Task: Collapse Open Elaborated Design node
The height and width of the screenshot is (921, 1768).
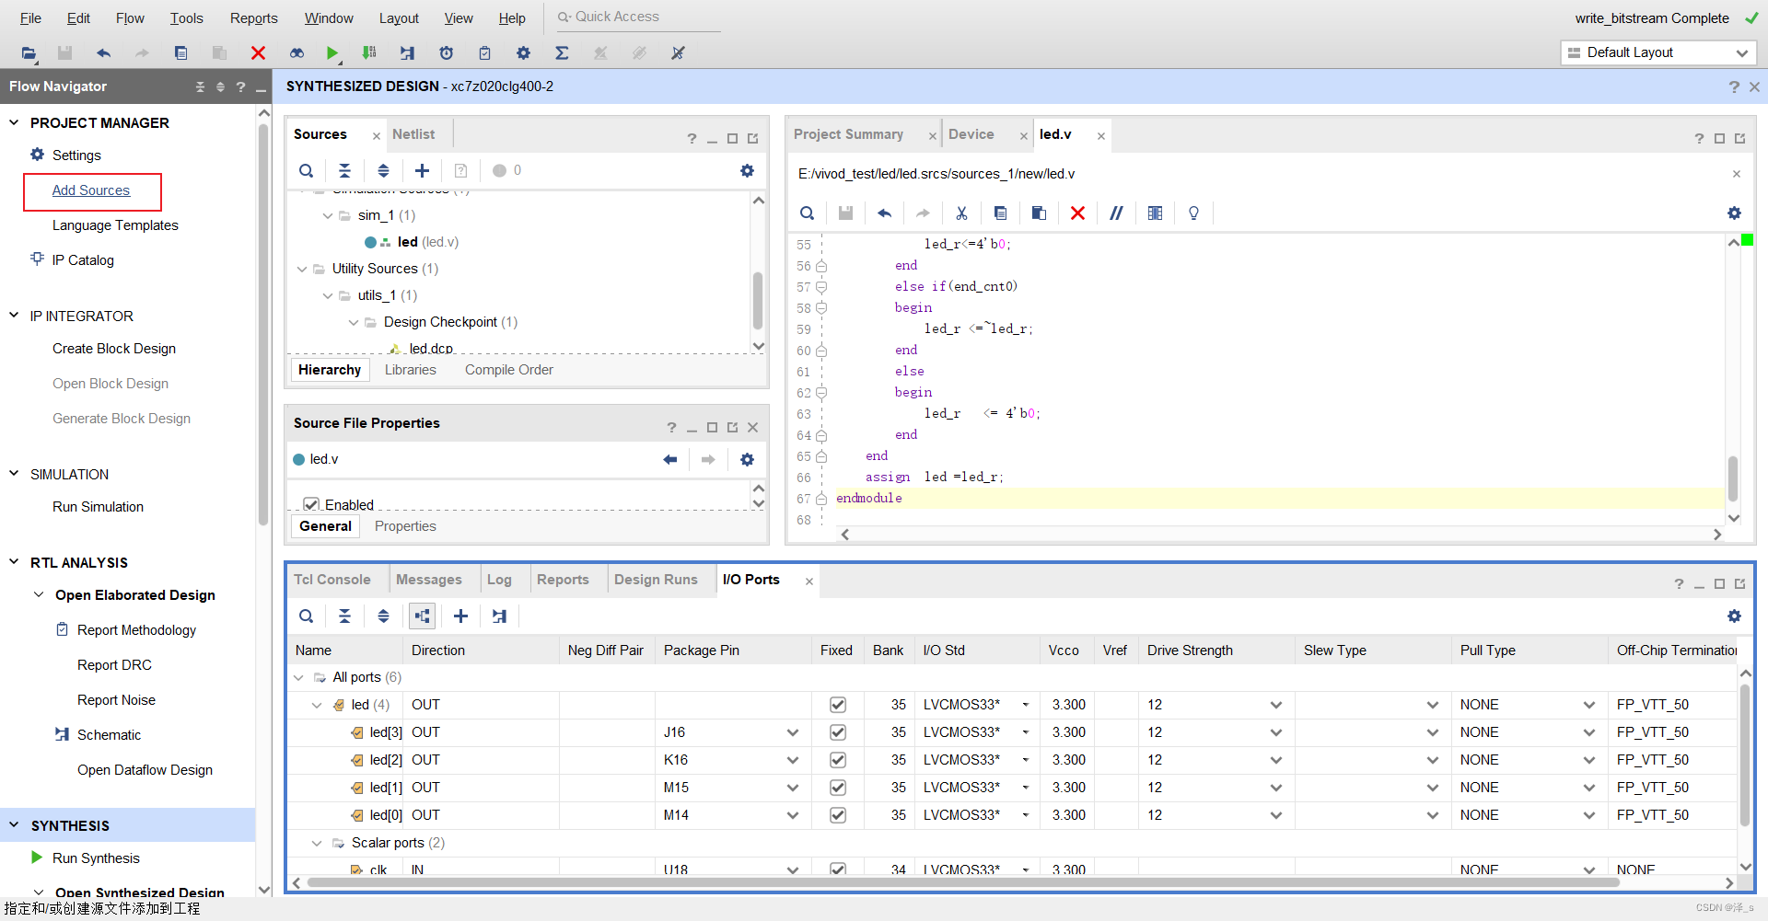Action: (39, 595)
